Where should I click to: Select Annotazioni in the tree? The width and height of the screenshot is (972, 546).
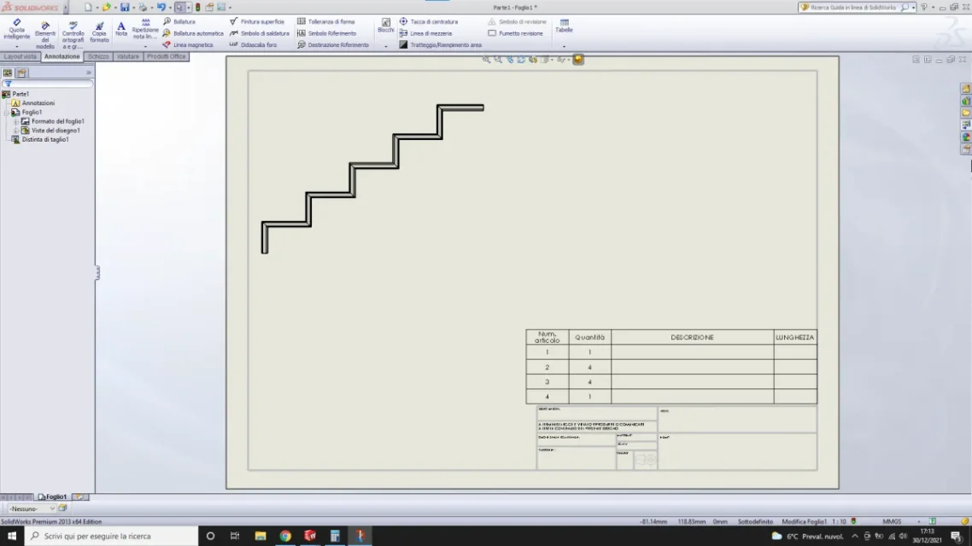[x=33, y=103]
